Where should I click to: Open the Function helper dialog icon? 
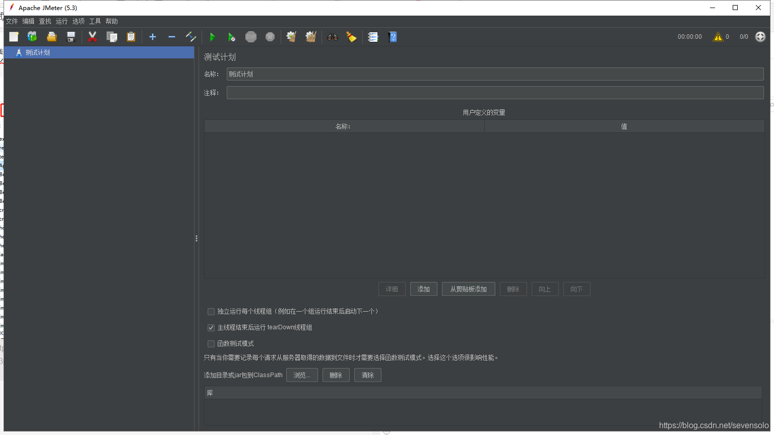[373, 37]
